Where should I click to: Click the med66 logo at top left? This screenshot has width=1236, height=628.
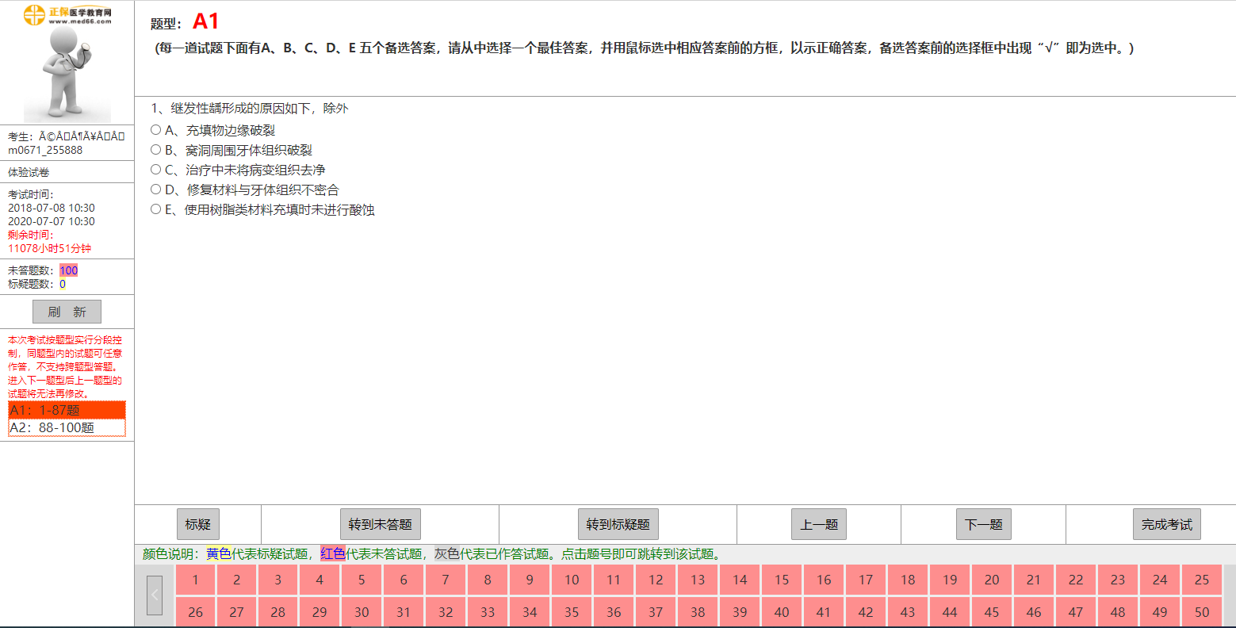(x=67, y=15)
